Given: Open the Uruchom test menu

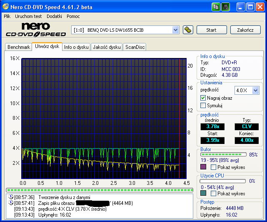Looking at the screenshot, I should [x=28, y=16].
